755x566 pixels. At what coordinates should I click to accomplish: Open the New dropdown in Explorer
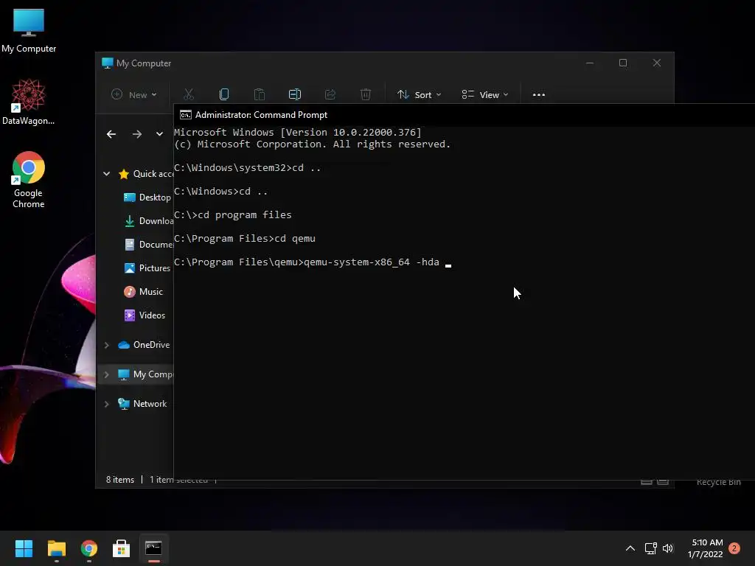133,95
